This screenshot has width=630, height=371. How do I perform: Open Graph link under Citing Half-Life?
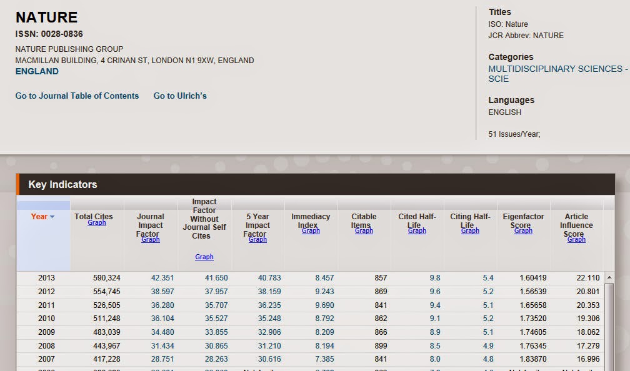pyautogui.click(x=470, y=230)
